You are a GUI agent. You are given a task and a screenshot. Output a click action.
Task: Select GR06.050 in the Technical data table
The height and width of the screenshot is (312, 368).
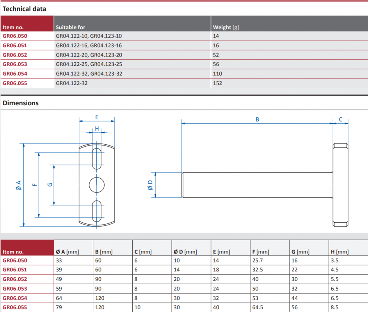(15, 36)
